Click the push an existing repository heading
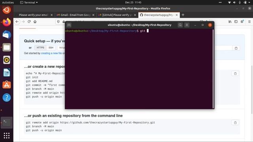Screen dimensions: 253x142 pos(73,116)
